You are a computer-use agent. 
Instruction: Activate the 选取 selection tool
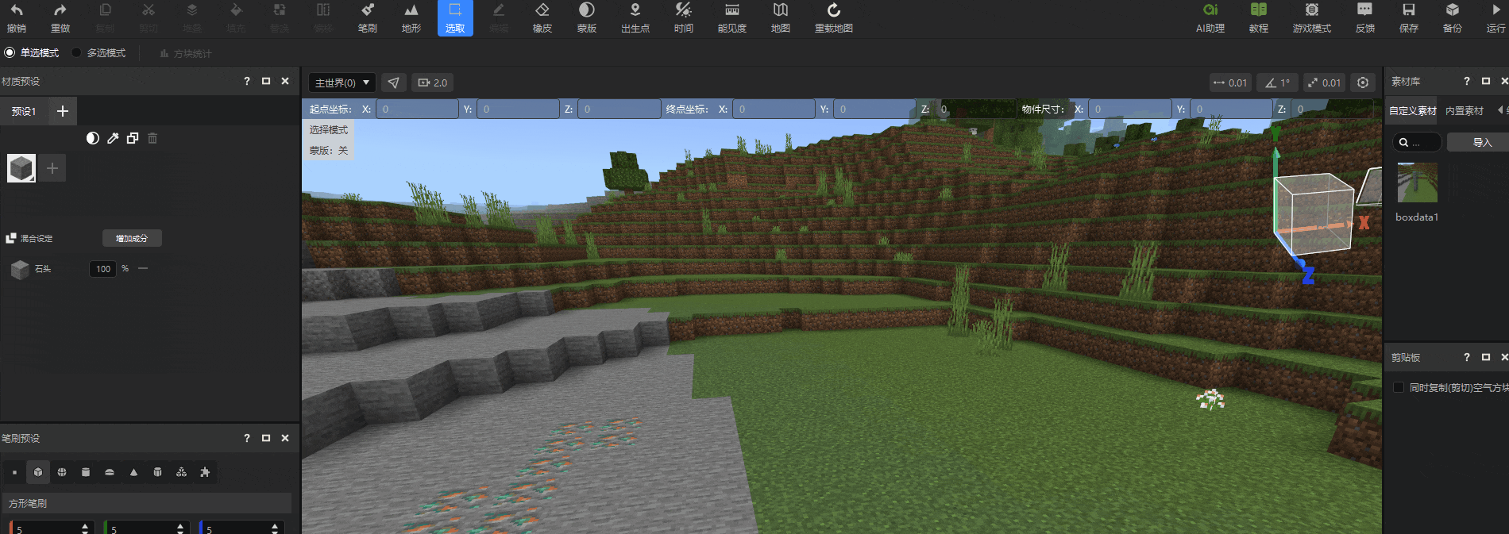[x=455, y=17]
